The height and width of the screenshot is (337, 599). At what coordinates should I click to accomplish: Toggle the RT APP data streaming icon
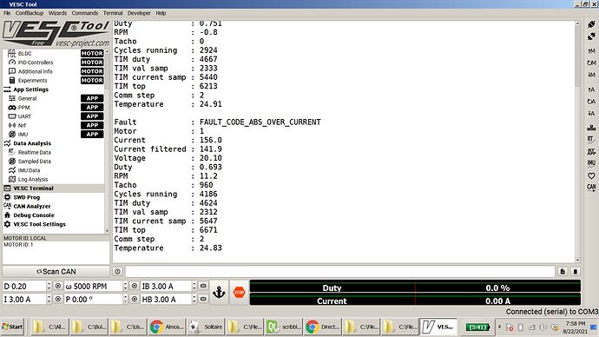(x=591, y=152)
